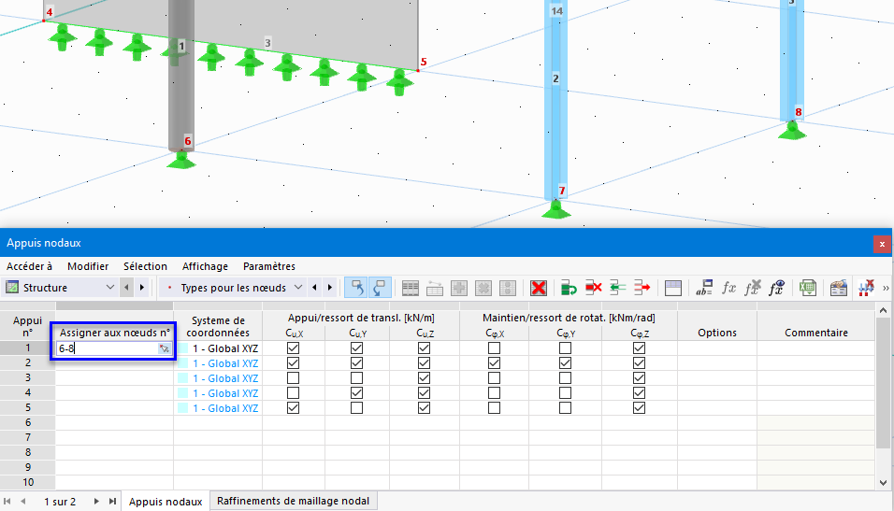The image size is (894, 511).
Task: Open the fx formula editor icon
Action: pyautogui.click(x=728, y=288)
